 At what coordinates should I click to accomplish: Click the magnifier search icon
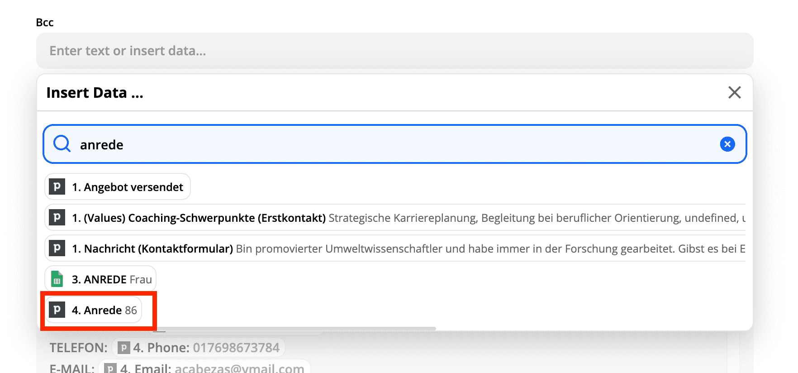[x=62, y=144]
